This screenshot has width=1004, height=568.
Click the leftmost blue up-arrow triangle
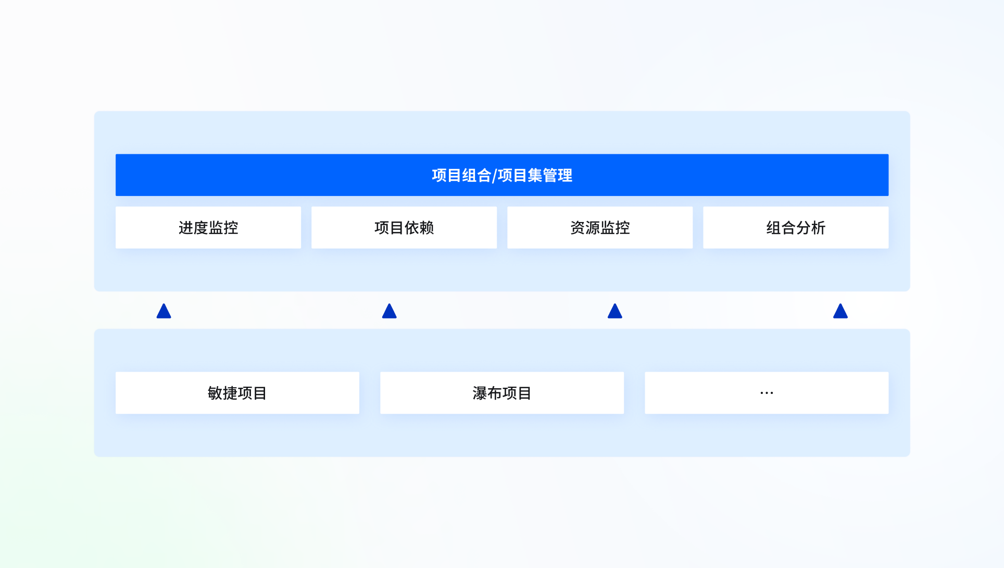pos(164,312)
